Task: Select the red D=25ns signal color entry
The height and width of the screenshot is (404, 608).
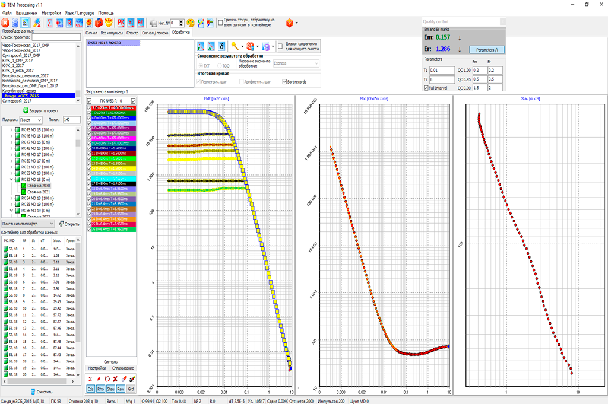Action: 113,107
